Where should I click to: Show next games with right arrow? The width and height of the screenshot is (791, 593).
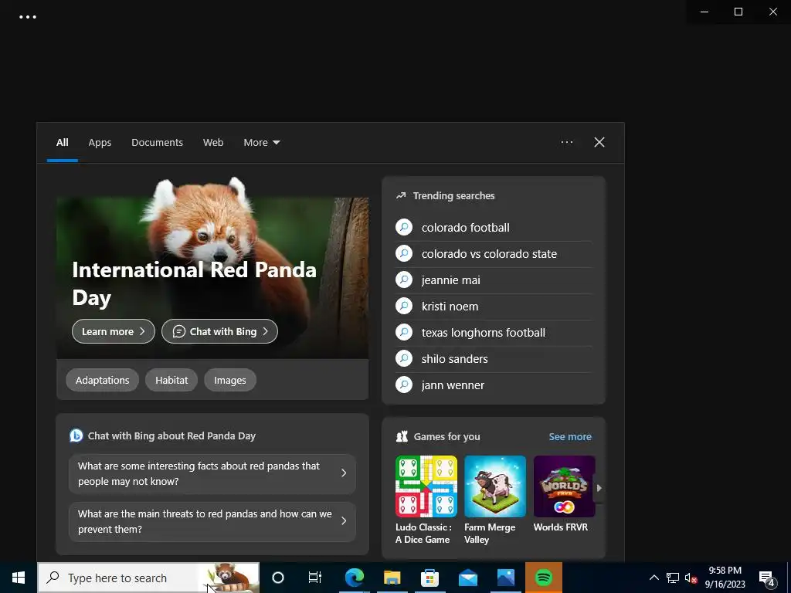click(599, 488)
